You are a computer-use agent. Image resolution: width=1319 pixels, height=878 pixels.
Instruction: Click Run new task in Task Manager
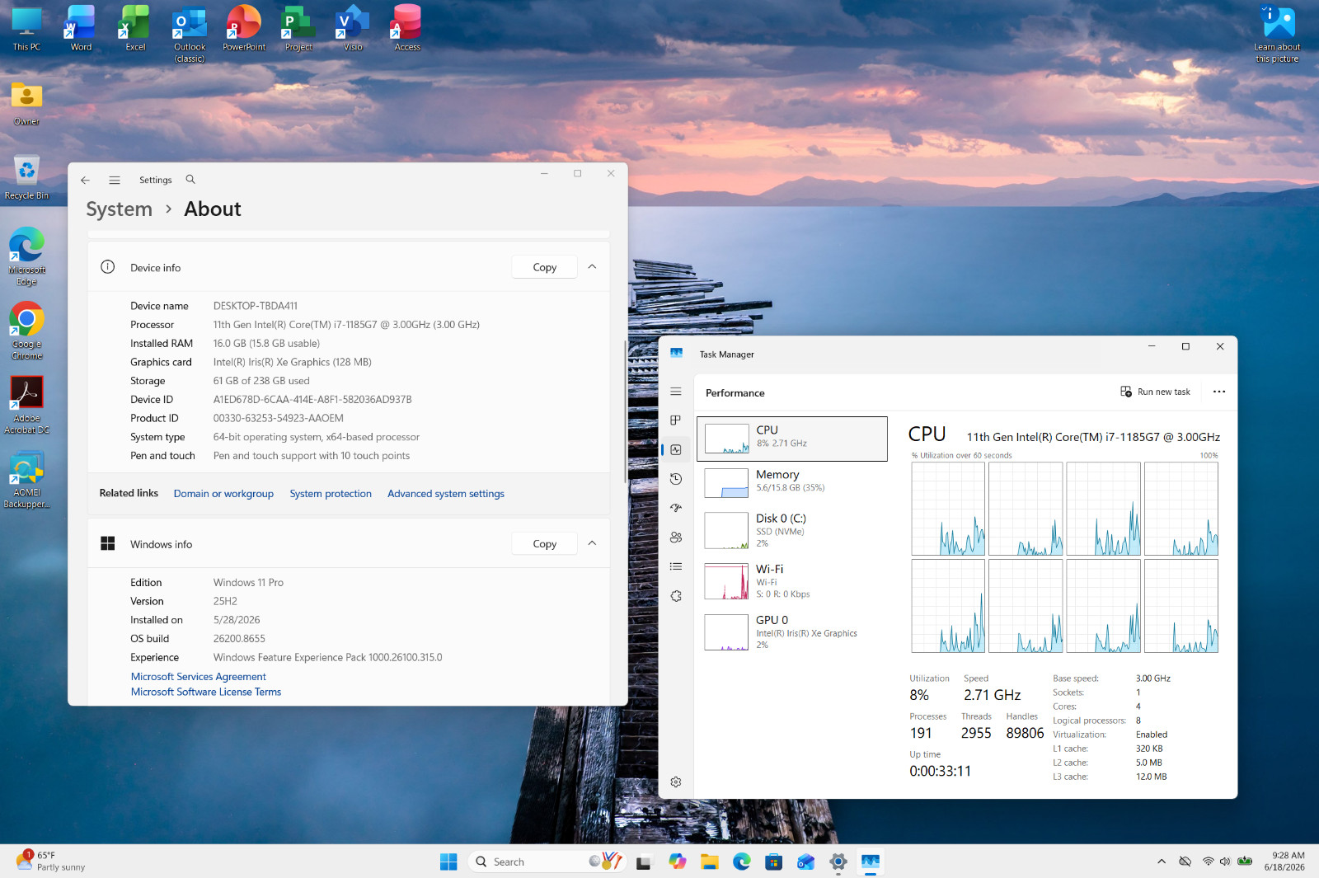1155,392
